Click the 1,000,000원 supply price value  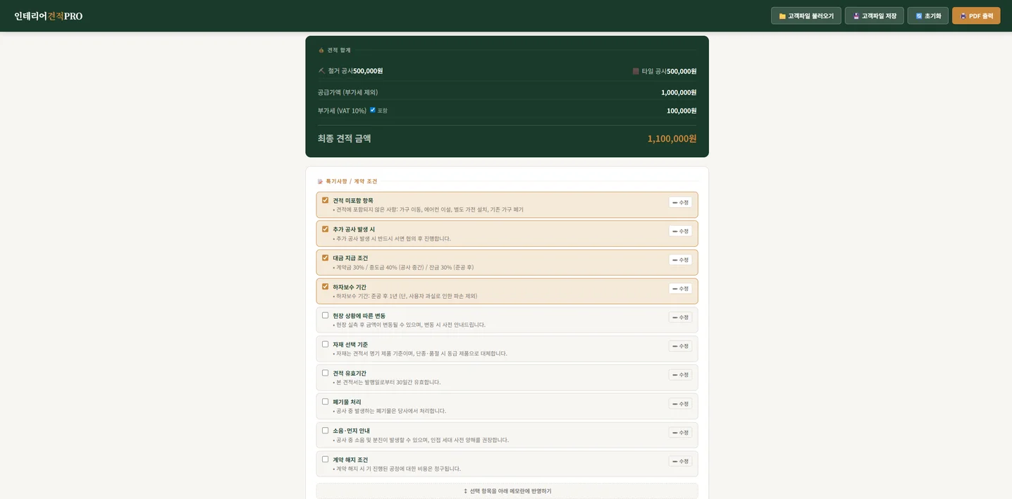(x=679, y=92)
